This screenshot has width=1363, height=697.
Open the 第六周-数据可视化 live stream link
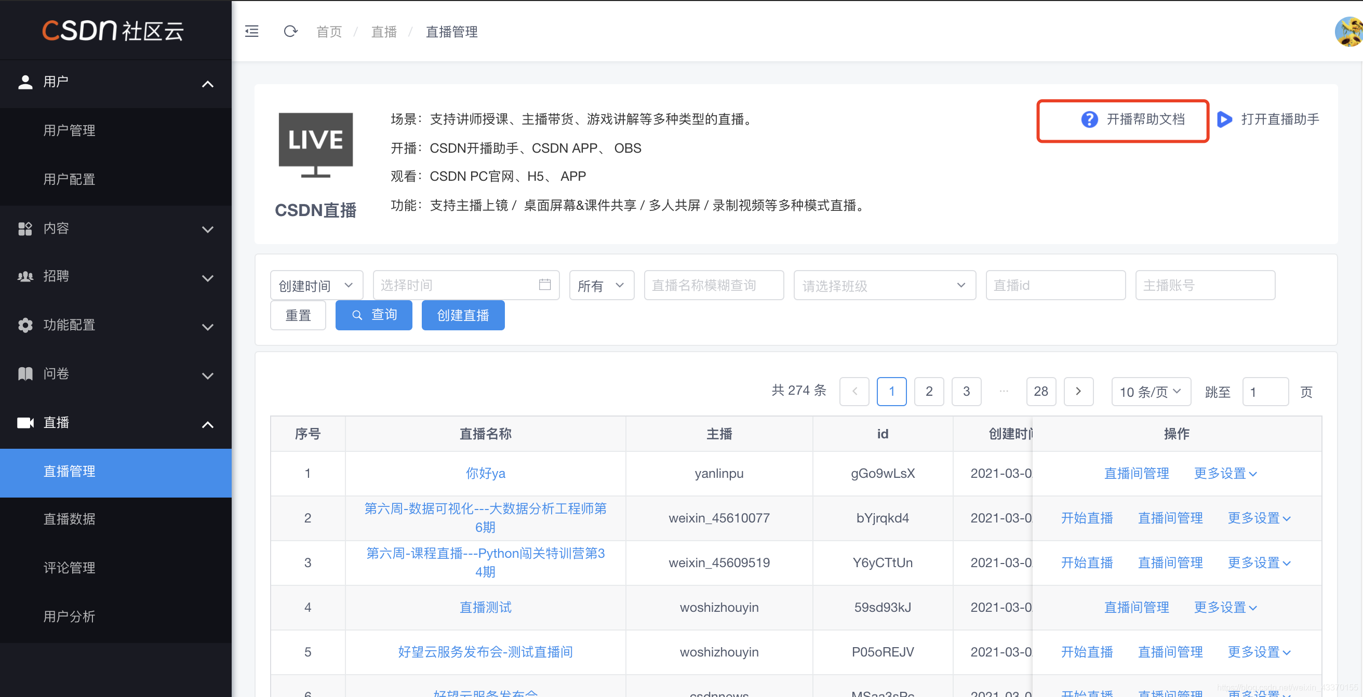click(485, 518)
